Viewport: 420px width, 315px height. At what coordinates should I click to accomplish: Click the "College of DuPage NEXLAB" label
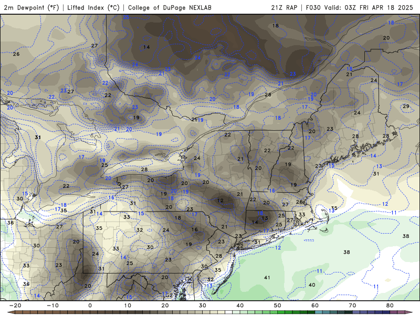(x=170, y=7)
